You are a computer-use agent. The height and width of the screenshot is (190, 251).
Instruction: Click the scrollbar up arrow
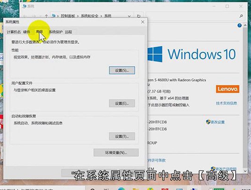[x=245, y=25]
